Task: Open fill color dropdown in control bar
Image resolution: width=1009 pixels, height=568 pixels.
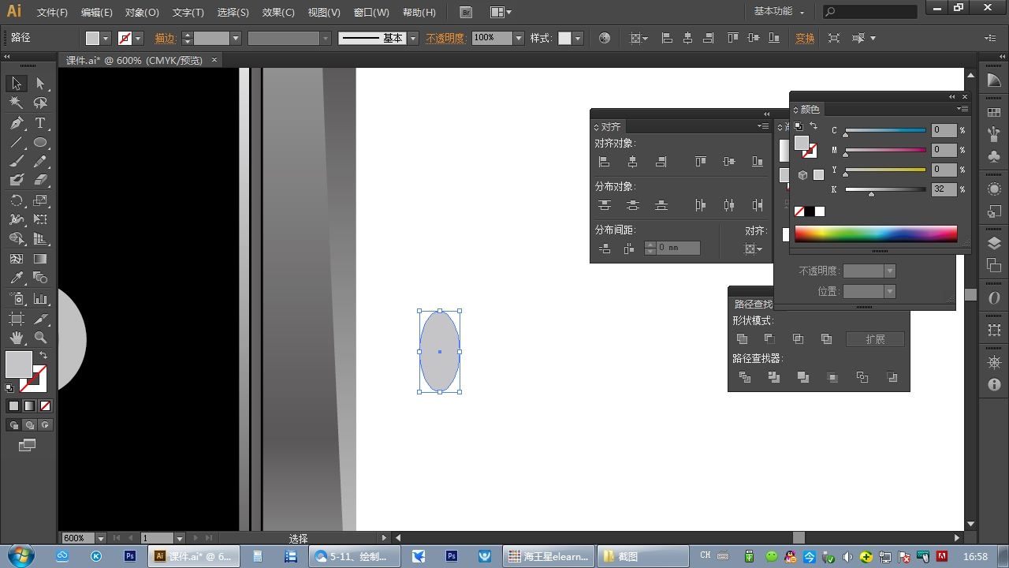Action: coord(106,38)
